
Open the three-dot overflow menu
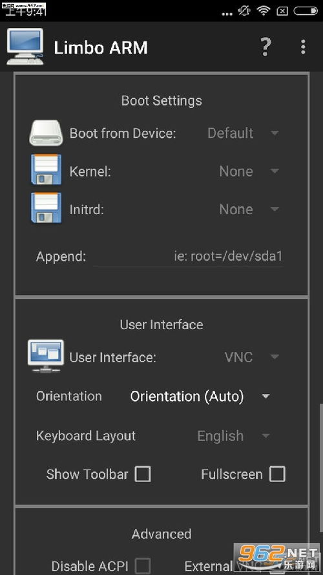click(303, 47)
